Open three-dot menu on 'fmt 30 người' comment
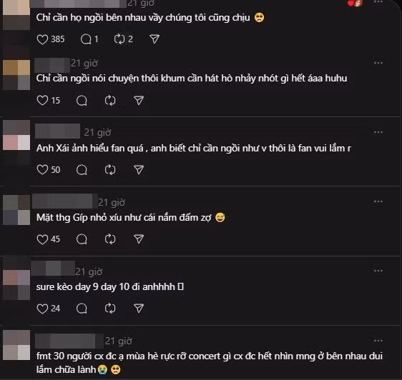Screen dimensions: 402x380 pos(378,341)
